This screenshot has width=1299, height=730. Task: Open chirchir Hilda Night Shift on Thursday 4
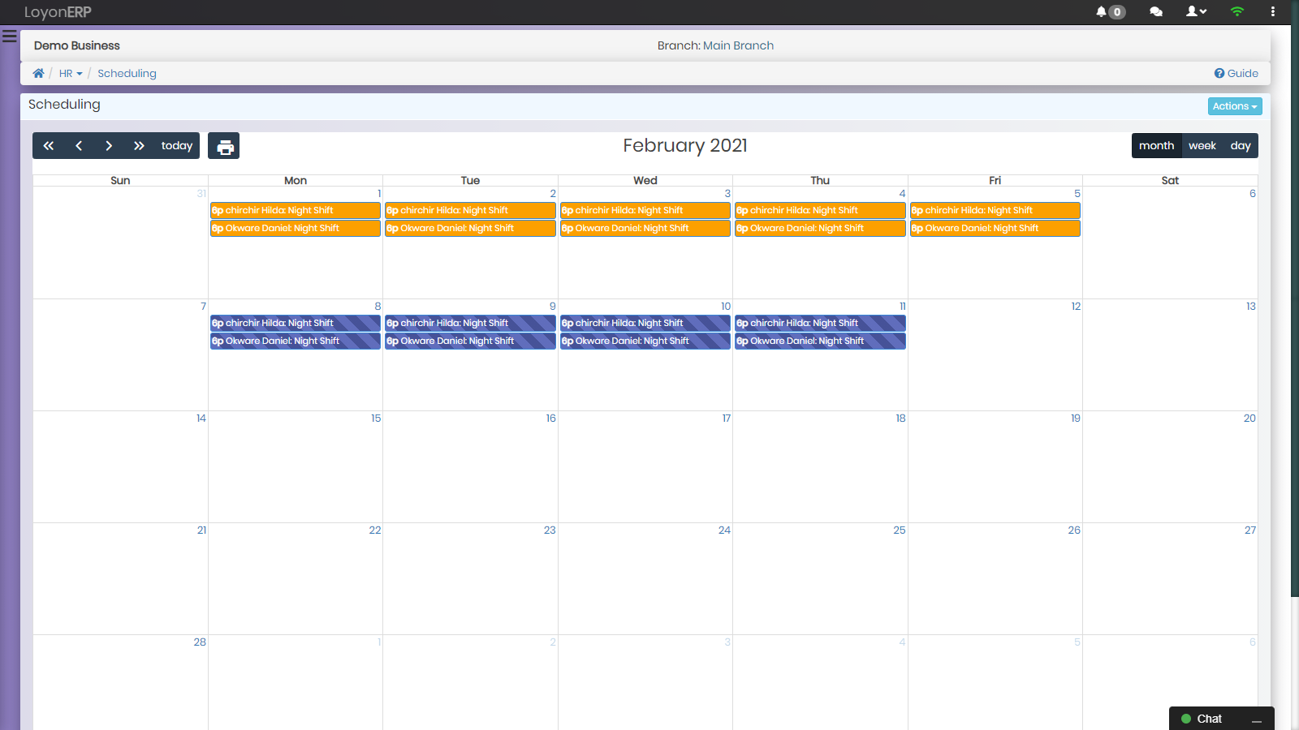click(x=820, y=210)
